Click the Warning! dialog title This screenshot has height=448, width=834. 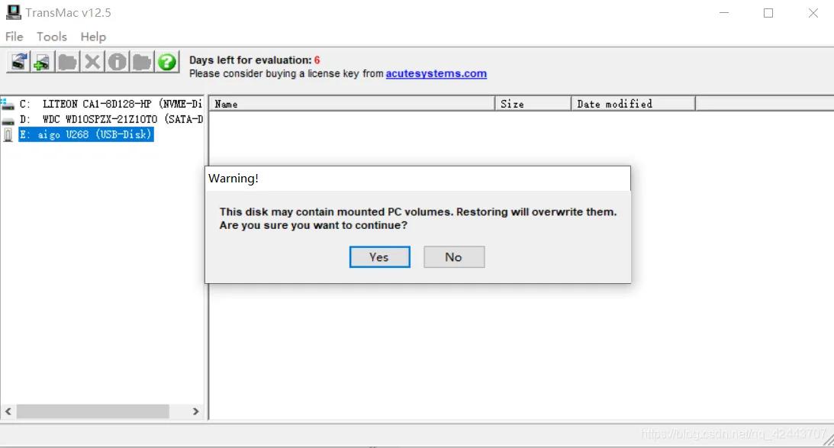tap(233, 179)
